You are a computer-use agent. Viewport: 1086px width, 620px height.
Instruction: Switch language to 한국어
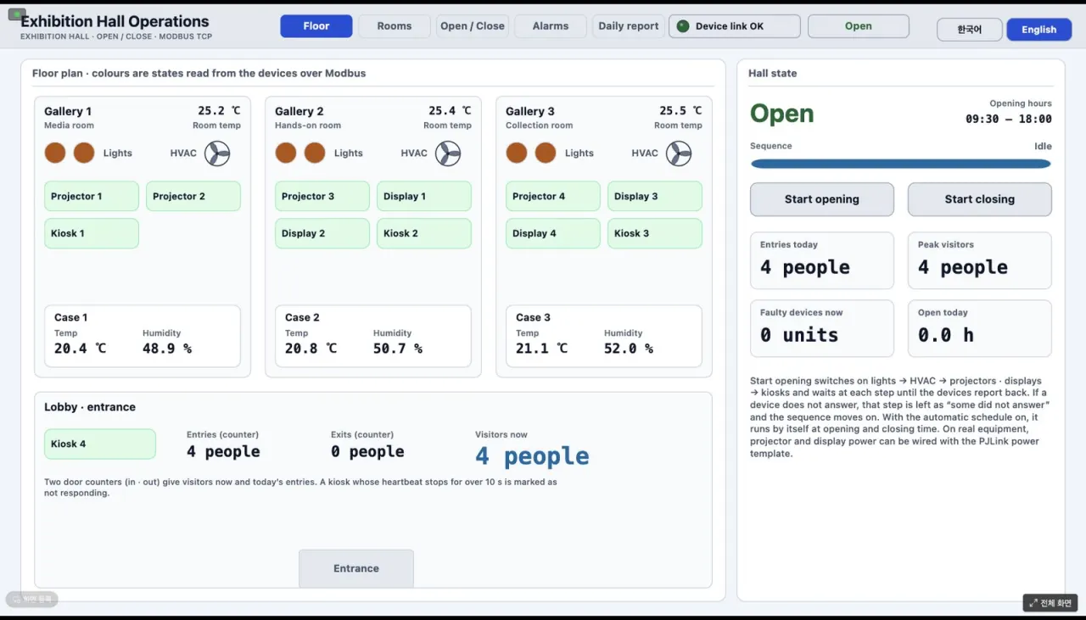click(970, 30)
